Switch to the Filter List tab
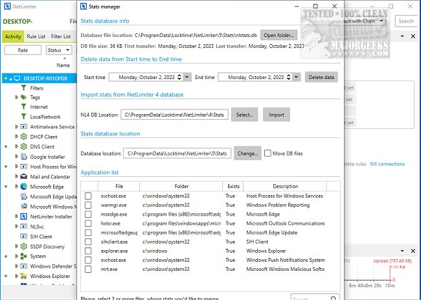 point(61,36)
